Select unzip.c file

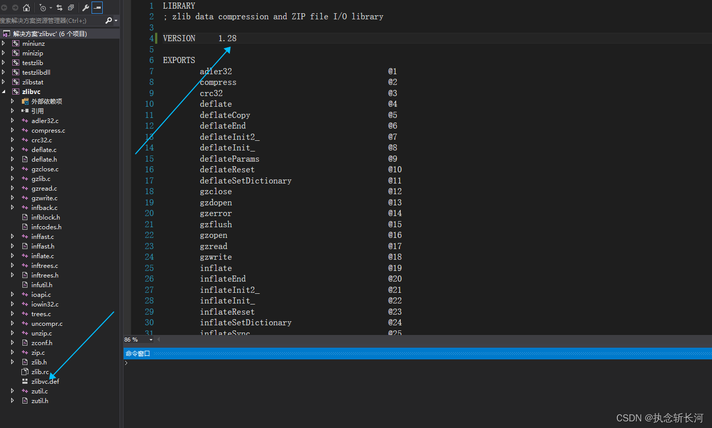[42, 333]
